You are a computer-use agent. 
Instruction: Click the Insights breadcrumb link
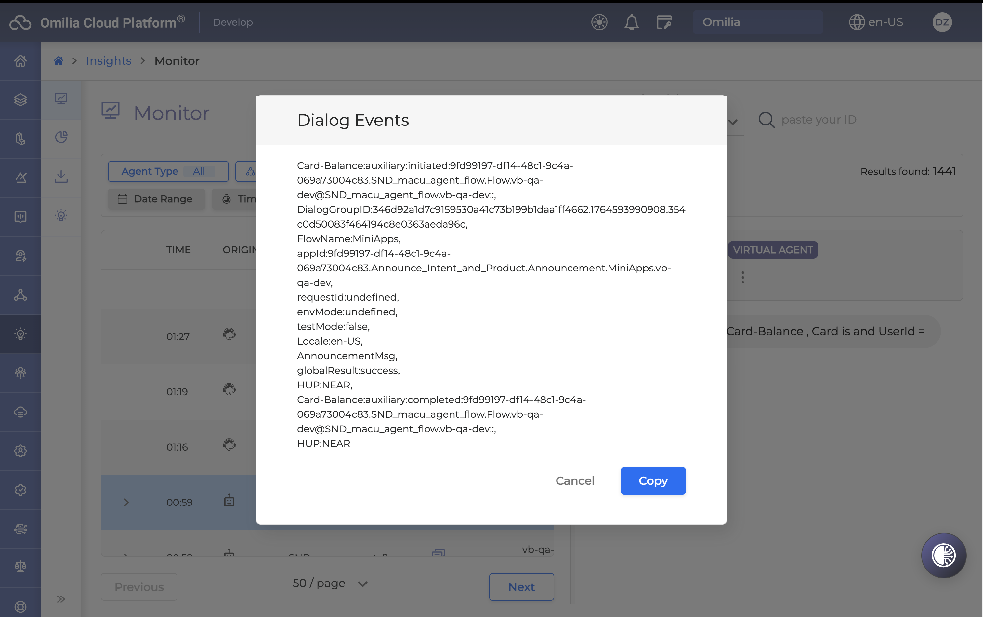pyautogui.click(x=109, y=61)
